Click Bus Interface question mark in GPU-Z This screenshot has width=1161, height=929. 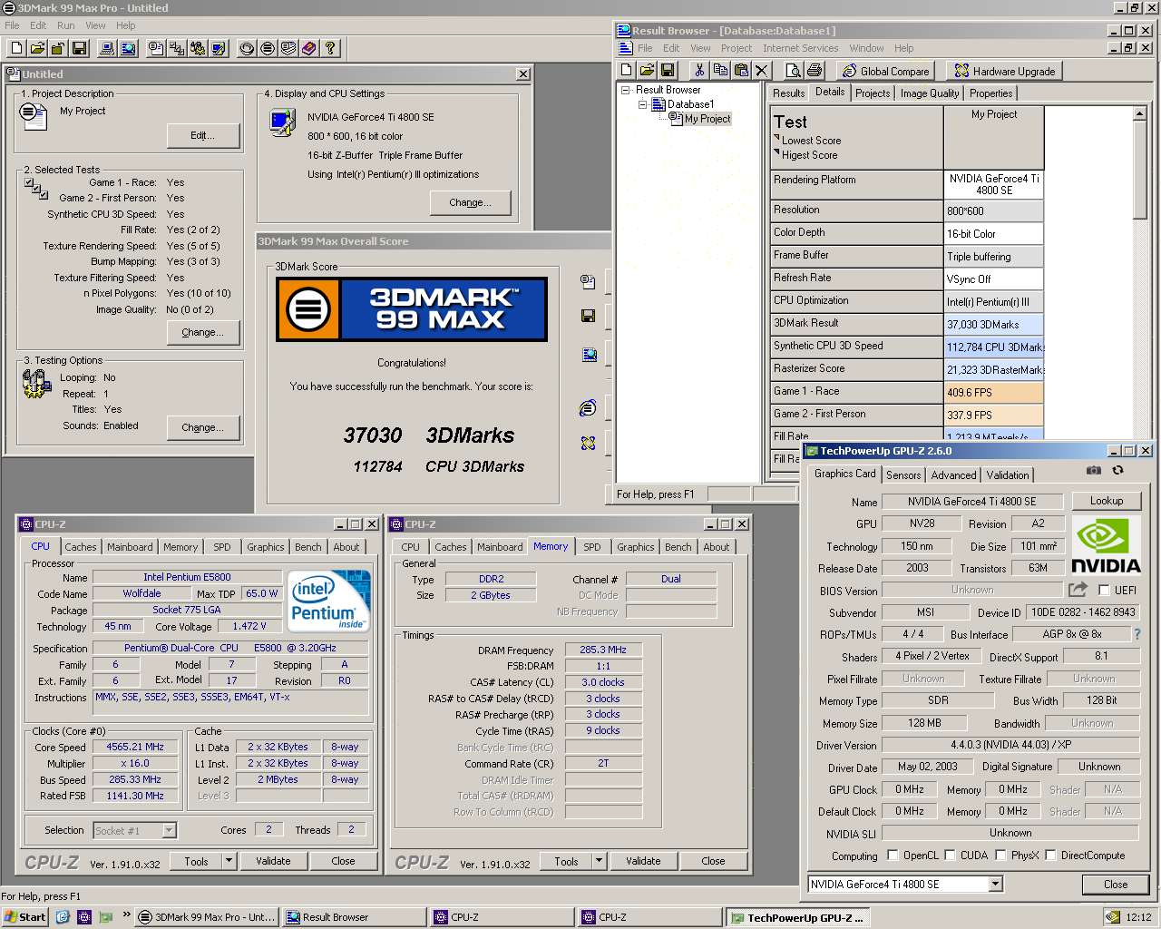[1137, 634]
